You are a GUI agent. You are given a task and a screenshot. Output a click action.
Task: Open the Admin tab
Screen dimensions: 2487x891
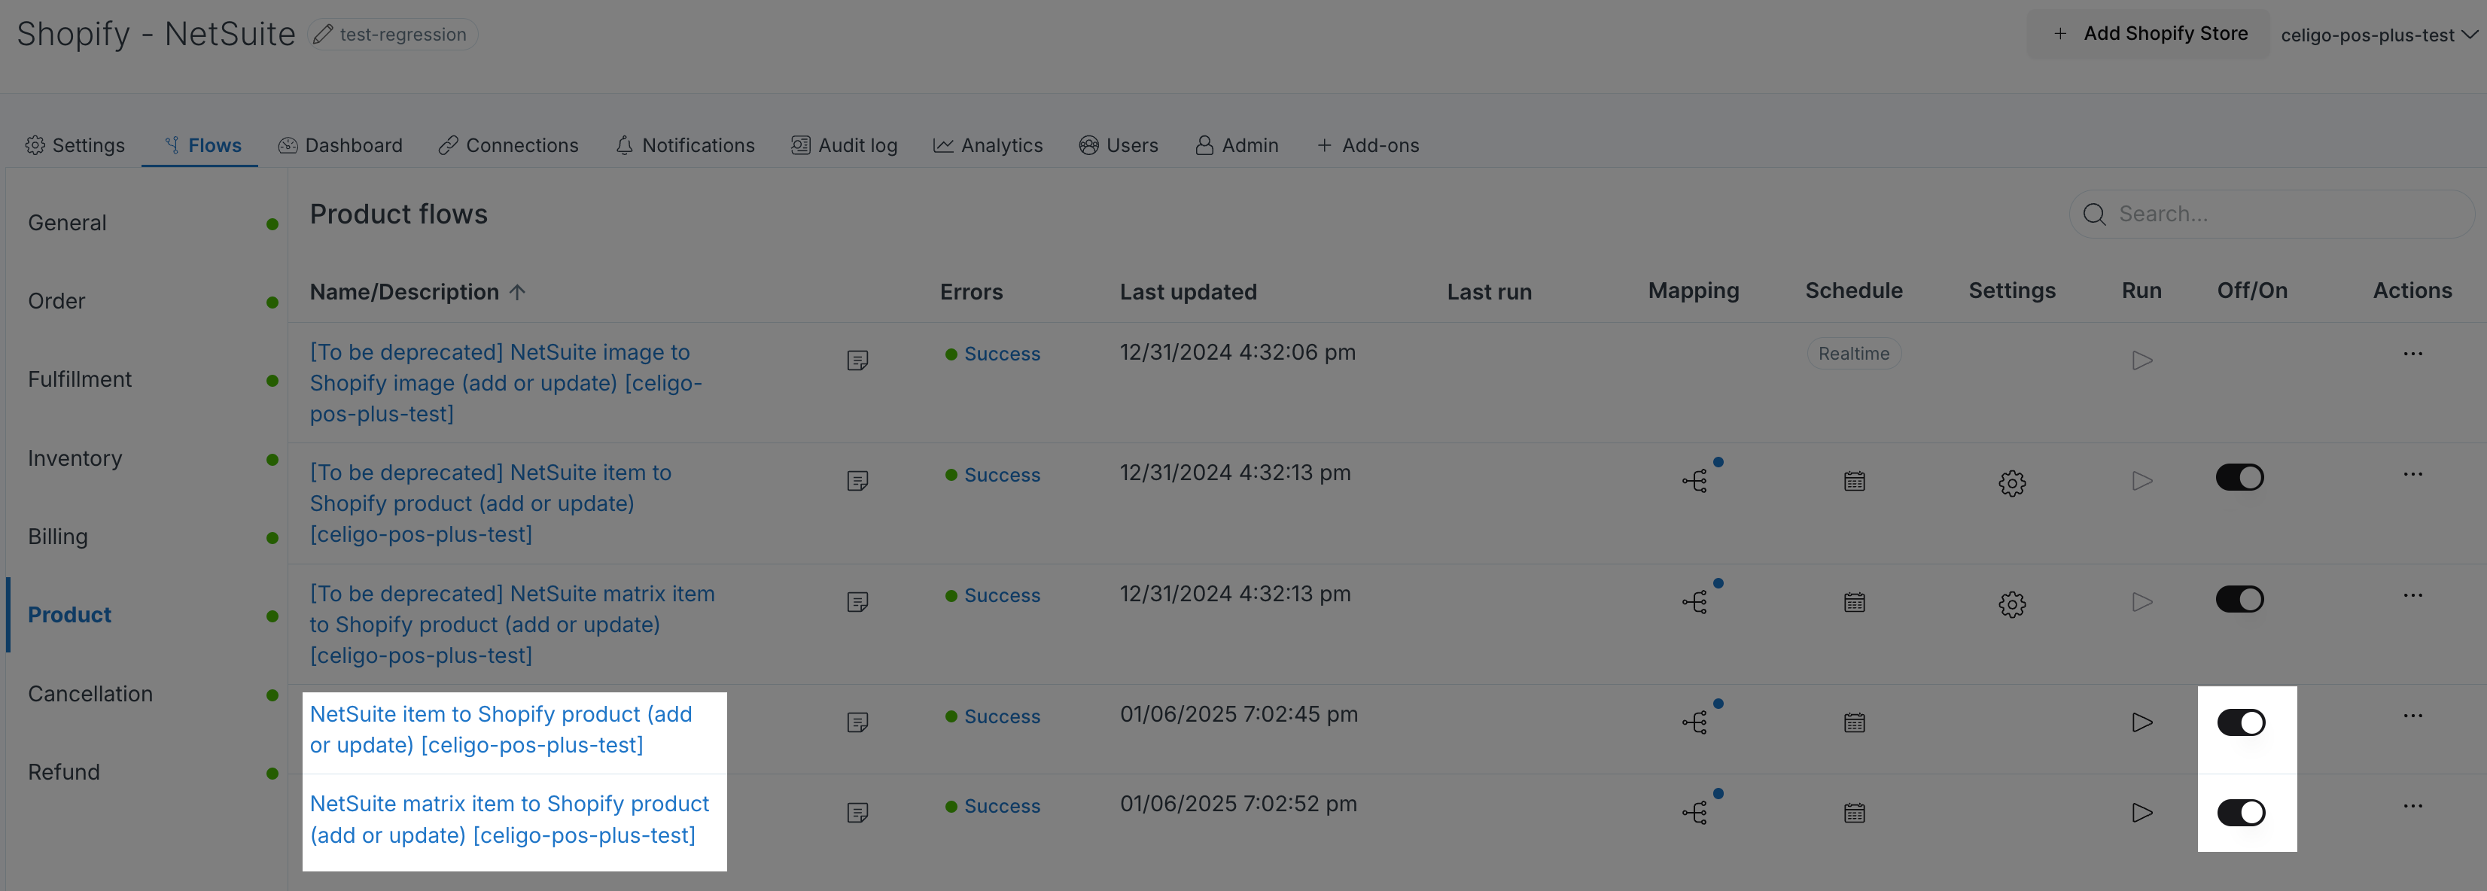click(x=1237, y=146)
